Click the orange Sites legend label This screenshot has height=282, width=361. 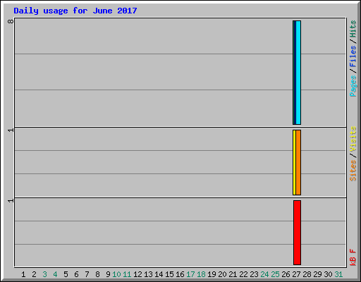click(353, 171)
